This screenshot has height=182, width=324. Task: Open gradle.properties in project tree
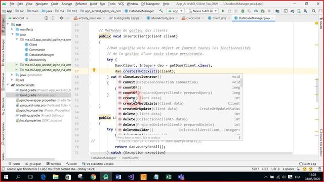pos(43,110)
